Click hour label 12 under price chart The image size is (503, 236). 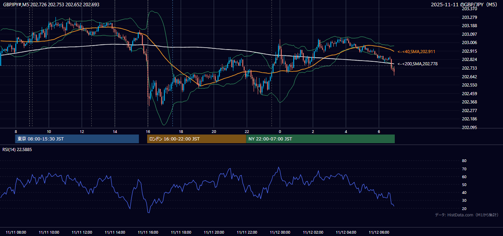click(x=81, y=131)
